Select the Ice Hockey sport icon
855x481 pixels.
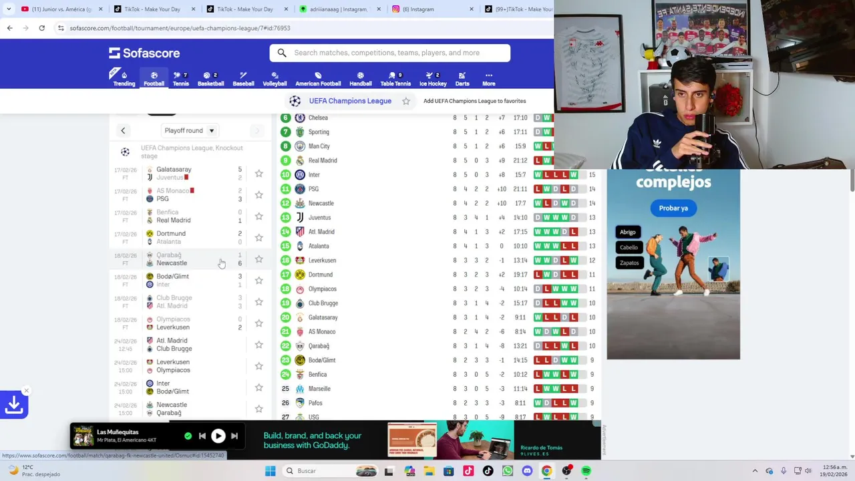(433, 78)
